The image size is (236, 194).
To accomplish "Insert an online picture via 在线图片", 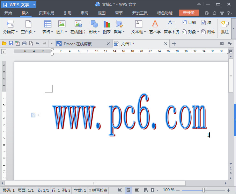I will pos(78,26).
